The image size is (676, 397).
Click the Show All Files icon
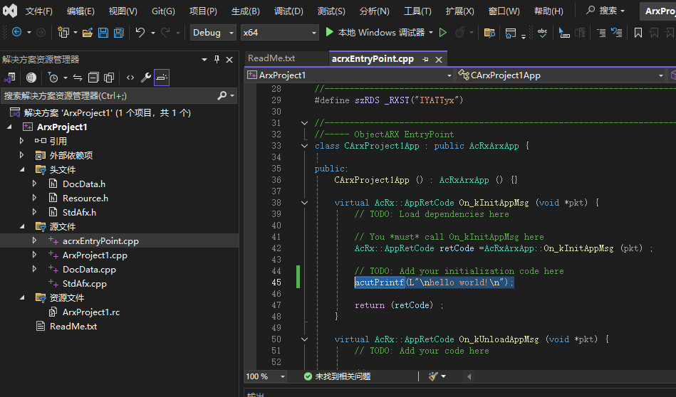[109, 78]
